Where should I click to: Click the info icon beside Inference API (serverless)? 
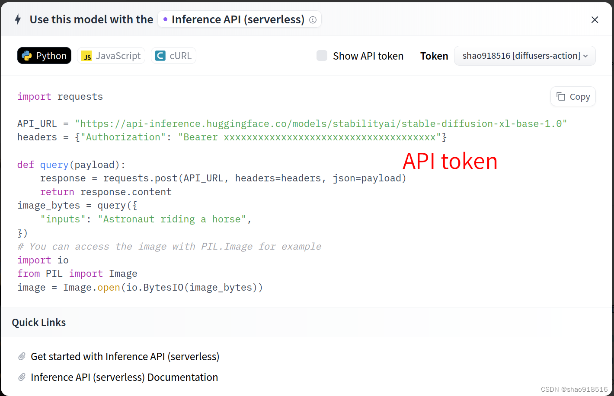[x=313, y=20]
